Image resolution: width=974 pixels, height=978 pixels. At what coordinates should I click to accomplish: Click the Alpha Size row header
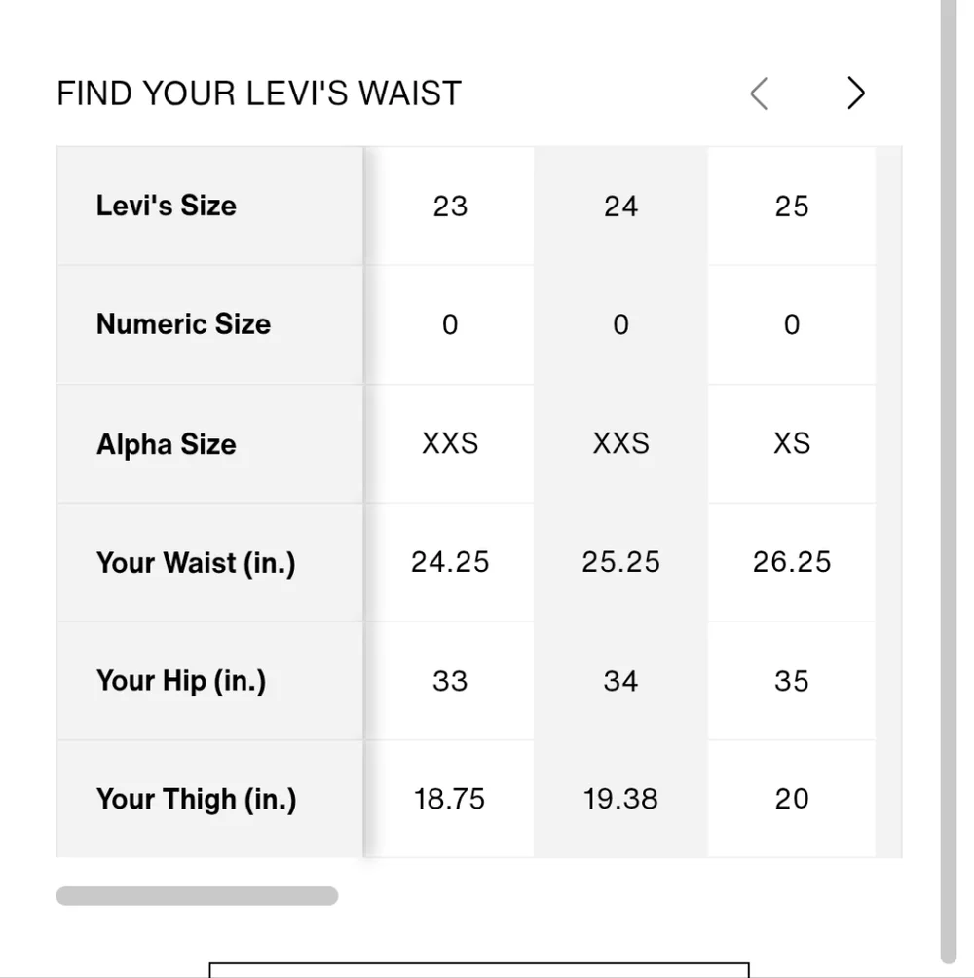[x=167, y=444]
